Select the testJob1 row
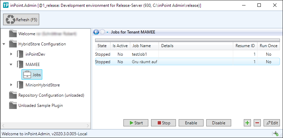Screen dimensions: 283x138 [140, 54]
